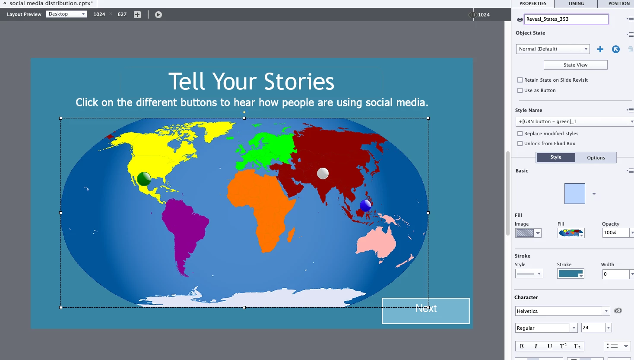The image size is (634, 360).
Task: Enable Replace modified styles
Action: 520,134
